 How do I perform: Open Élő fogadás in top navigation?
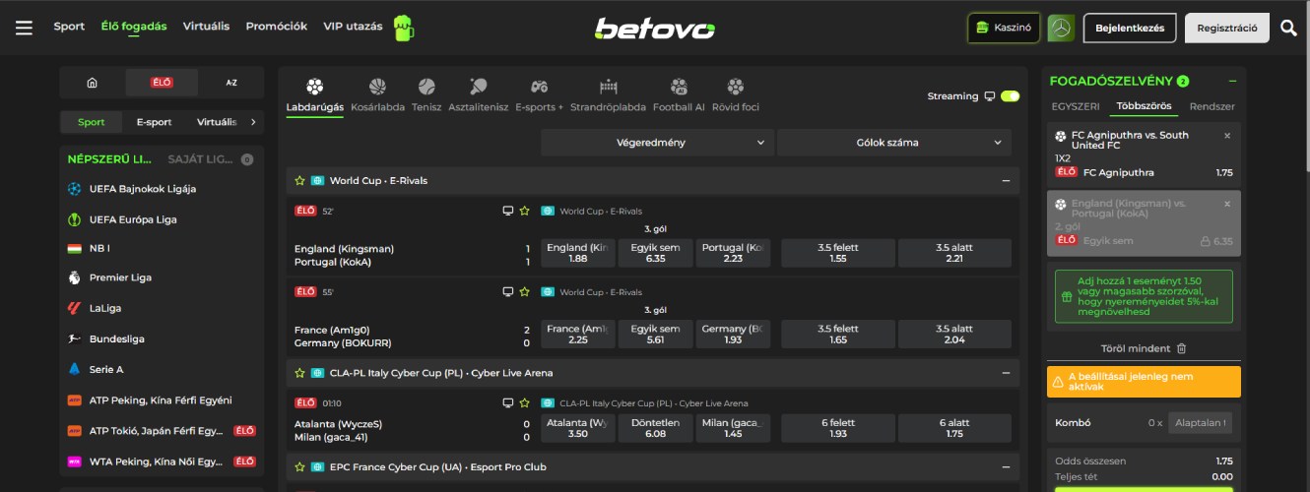(134, 27)
